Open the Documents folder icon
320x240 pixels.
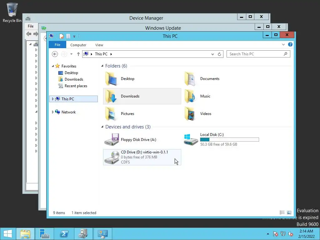click(x=190, y=79)
